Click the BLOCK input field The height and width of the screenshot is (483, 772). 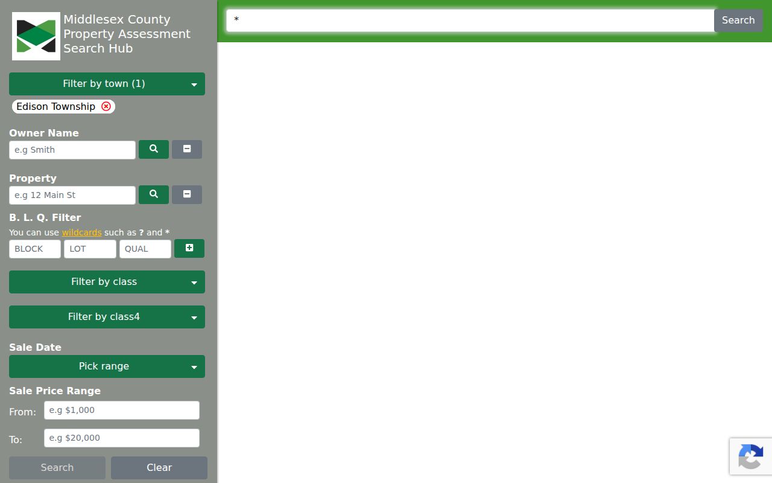[35, 249]
